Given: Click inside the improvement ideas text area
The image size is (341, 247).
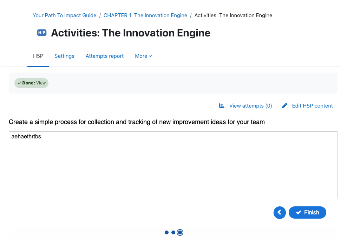Looking at the screenshot, I should point(173,165).
